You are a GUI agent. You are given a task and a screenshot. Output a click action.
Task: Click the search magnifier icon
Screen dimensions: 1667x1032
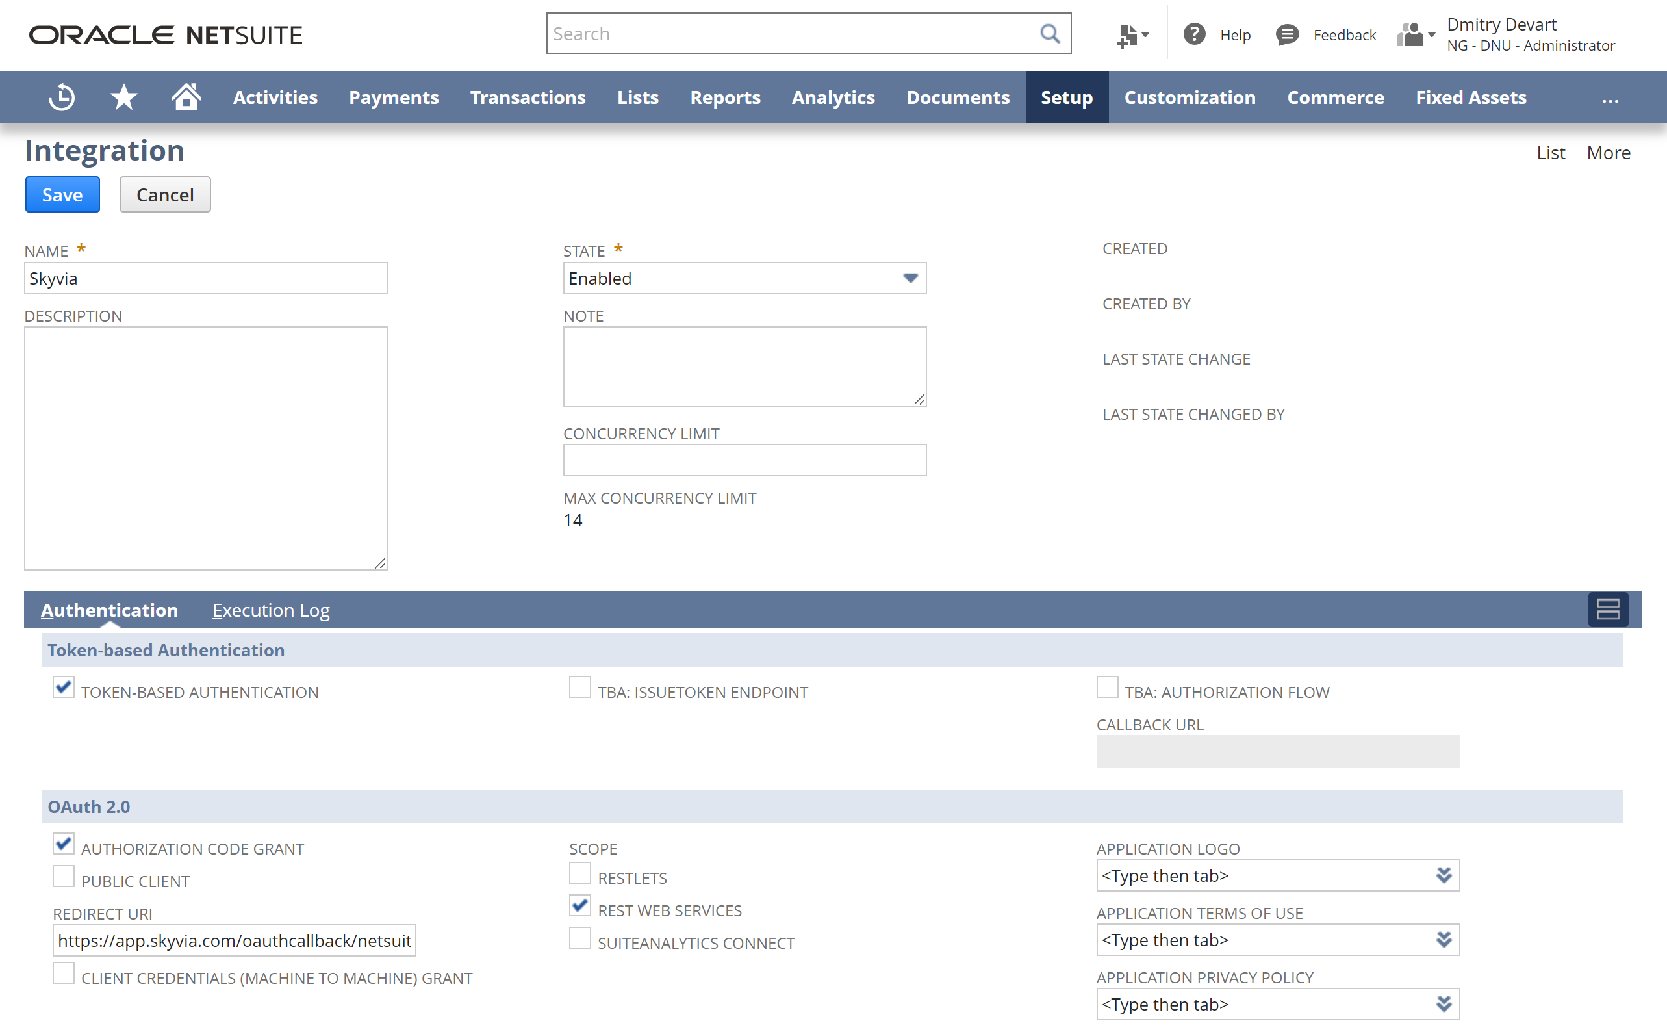[1050, 33]
